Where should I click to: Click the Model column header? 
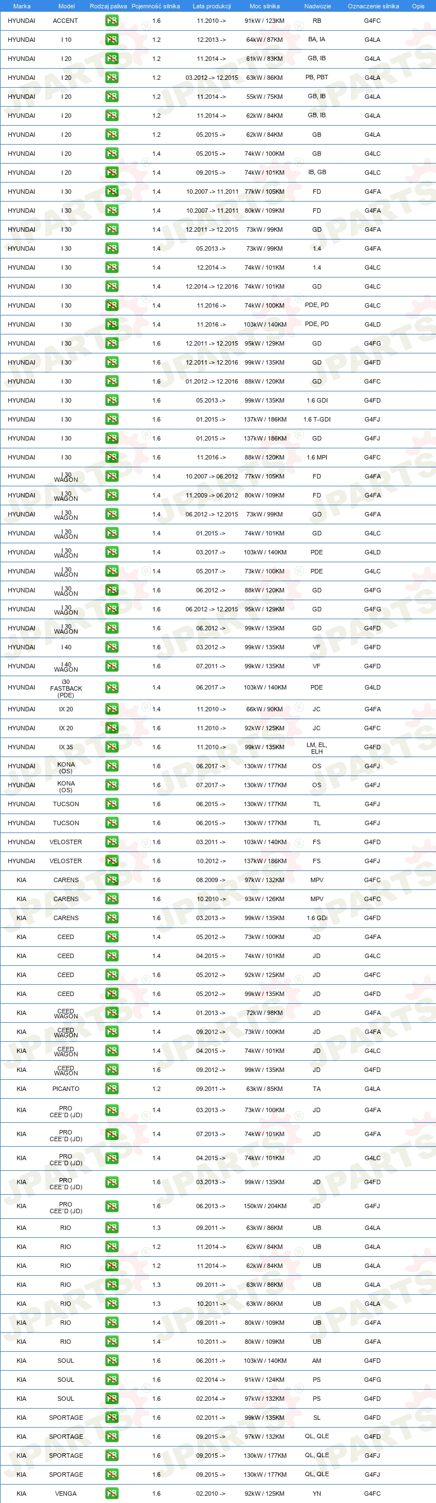pos(66,6)
